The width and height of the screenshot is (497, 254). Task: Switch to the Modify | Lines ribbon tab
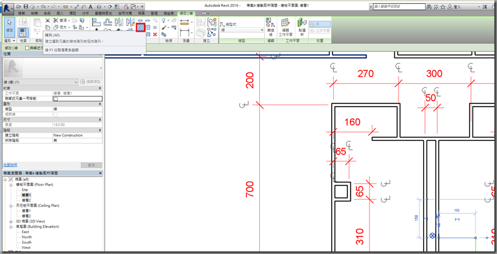point(186,13)
